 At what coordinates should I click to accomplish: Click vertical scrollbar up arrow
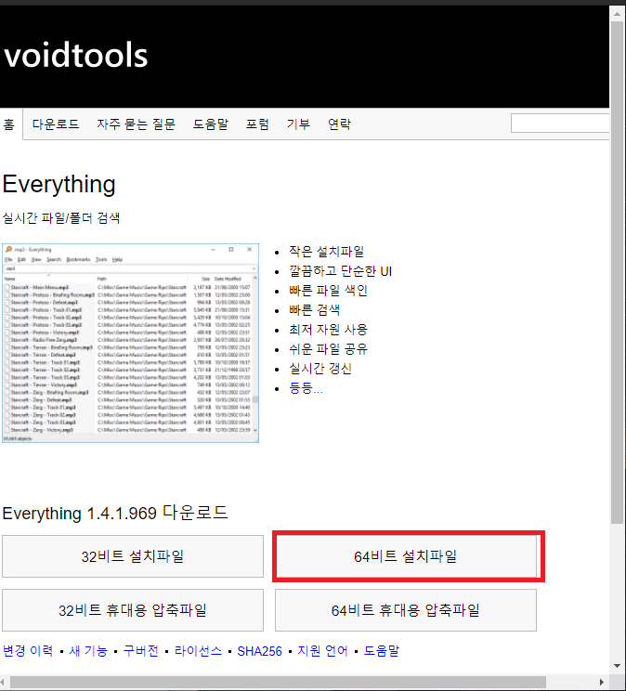tap(618, 14)
